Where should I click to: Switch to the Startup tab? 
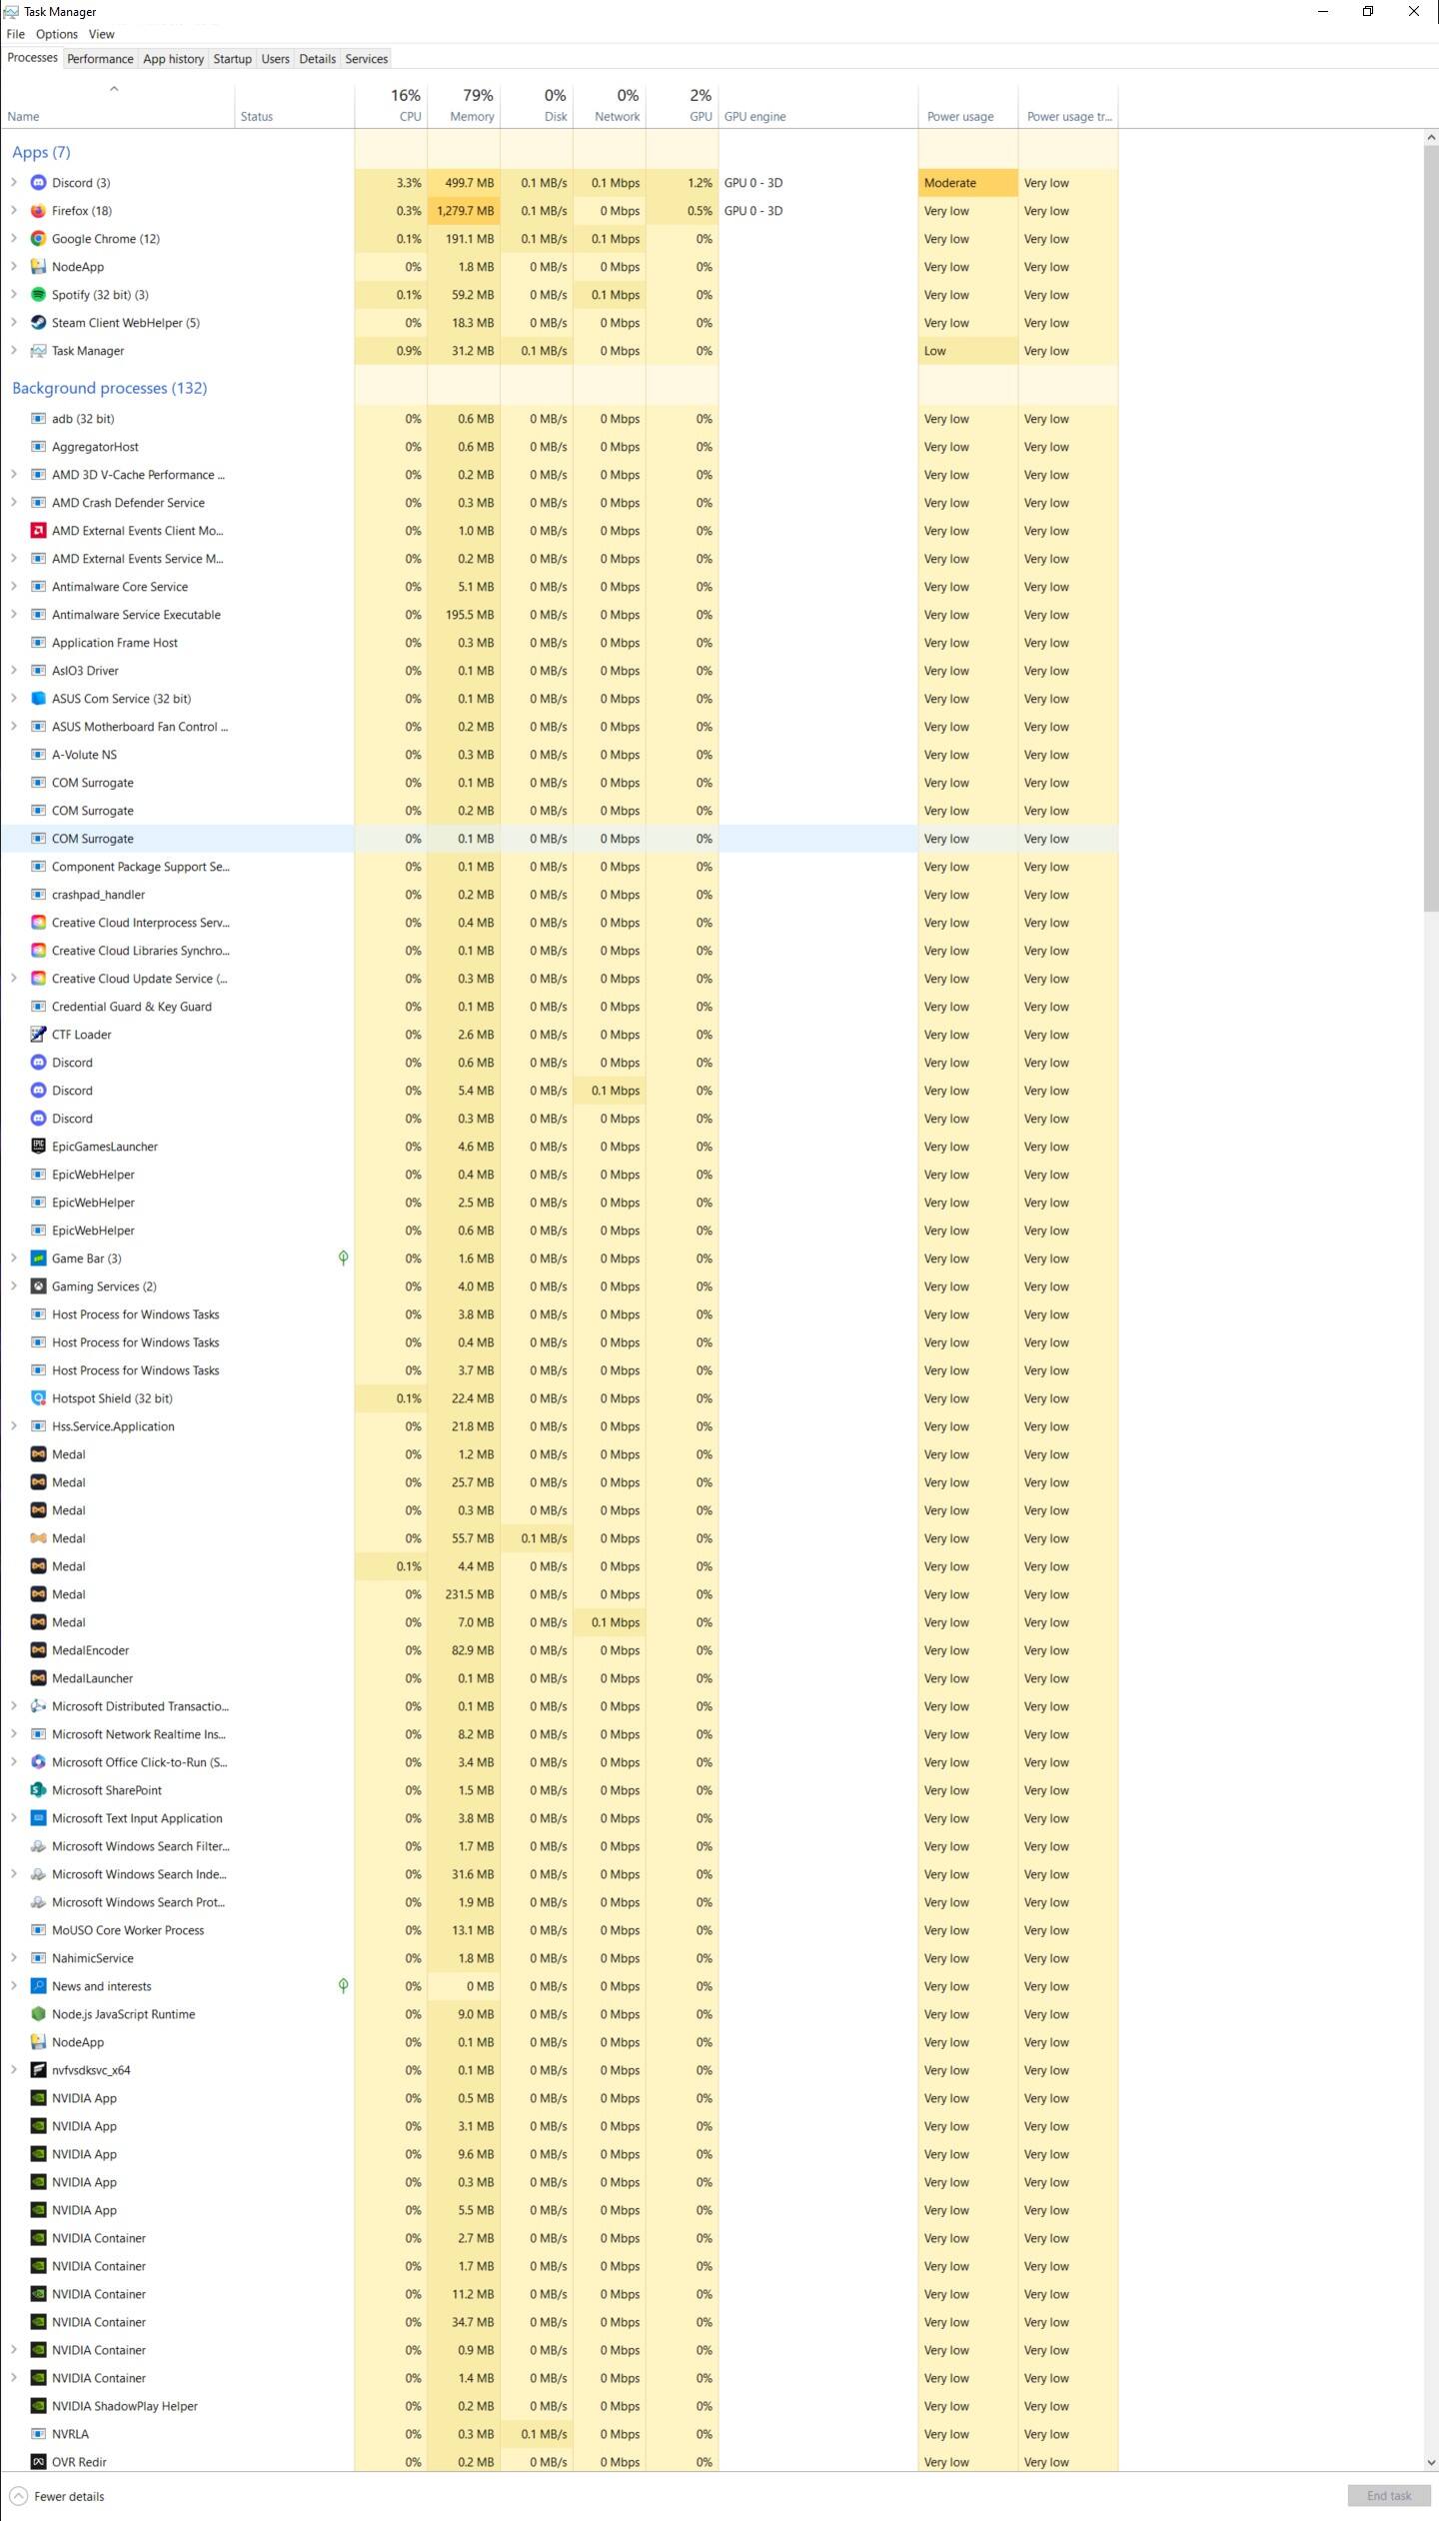coord(232,59)
